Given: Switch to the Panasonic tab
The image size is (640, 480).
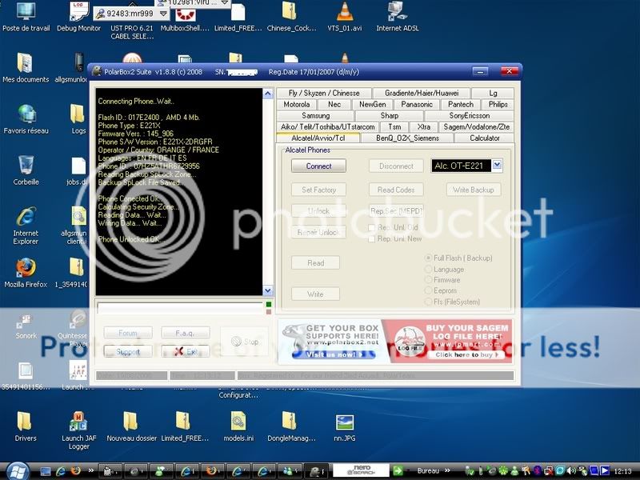Looking at the screenshot, I should tap(416, 104).
